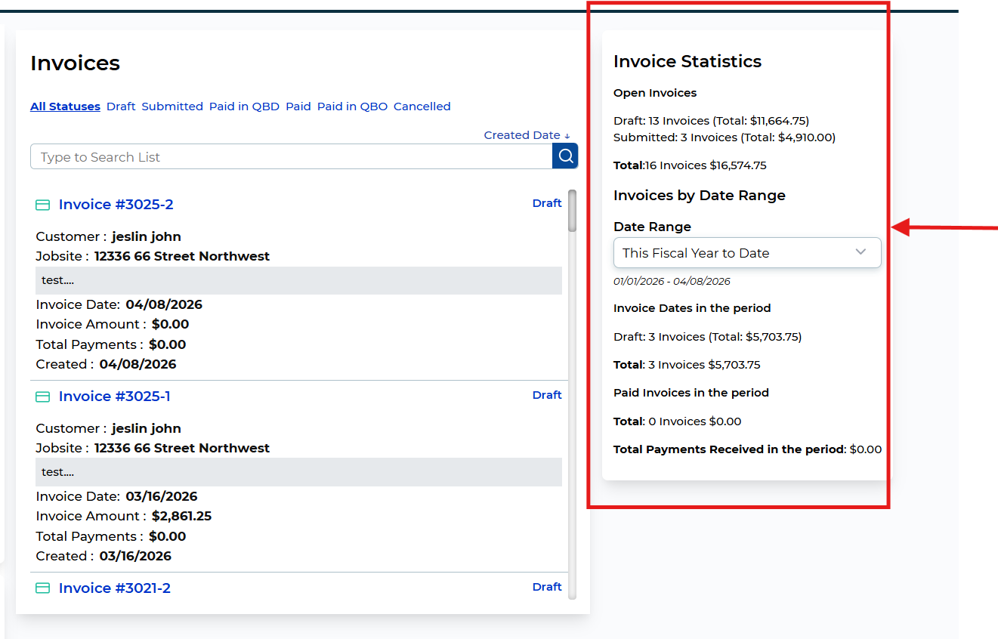Click the invoice list vertical scrollbar
The image size is (998, 639).
click(x=572, y=211)
